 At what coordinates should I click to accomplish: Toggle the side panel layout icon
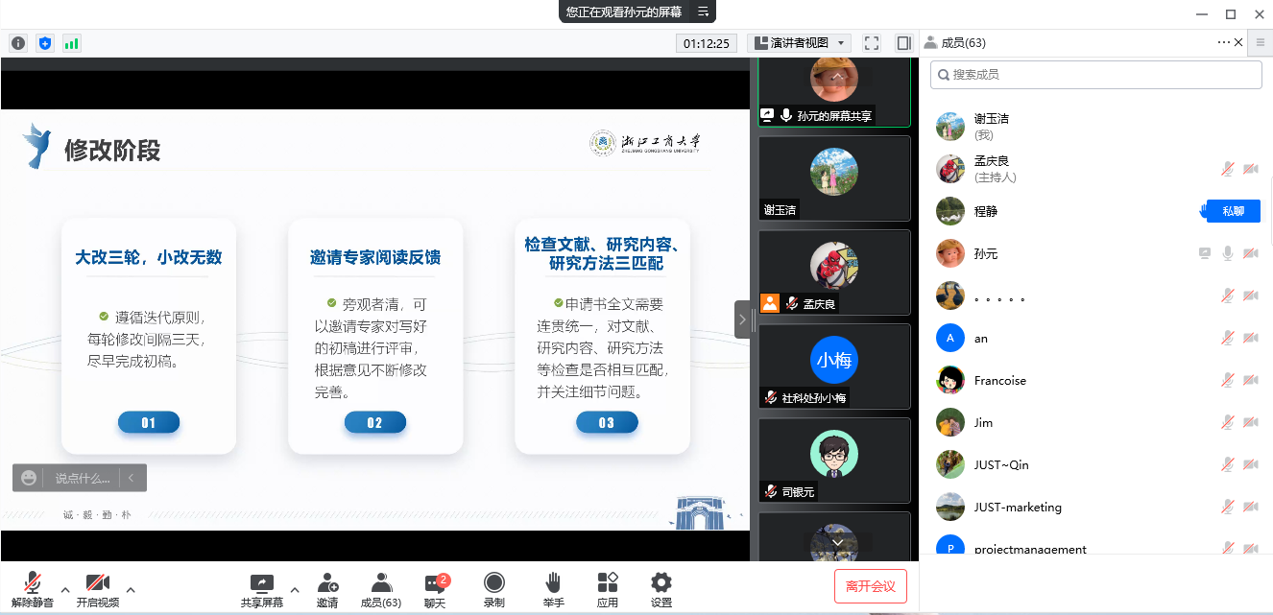(903, 43)
